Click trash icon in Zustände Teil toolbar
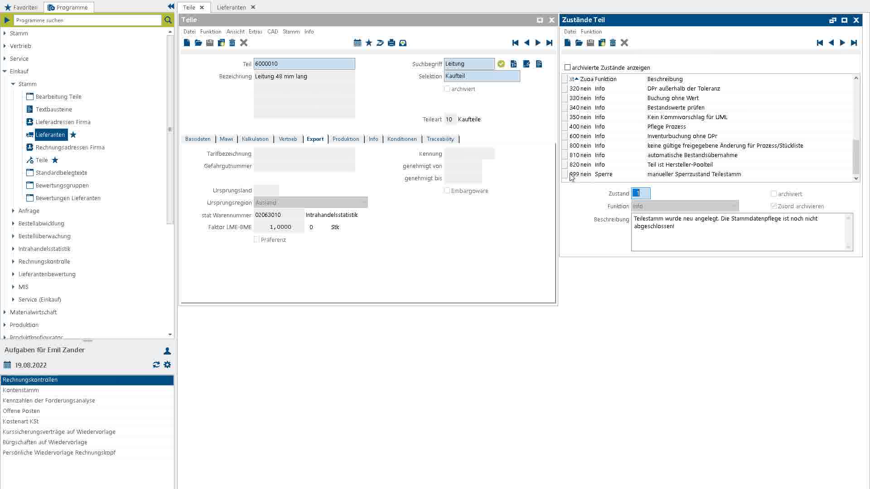 pos(613,43)
